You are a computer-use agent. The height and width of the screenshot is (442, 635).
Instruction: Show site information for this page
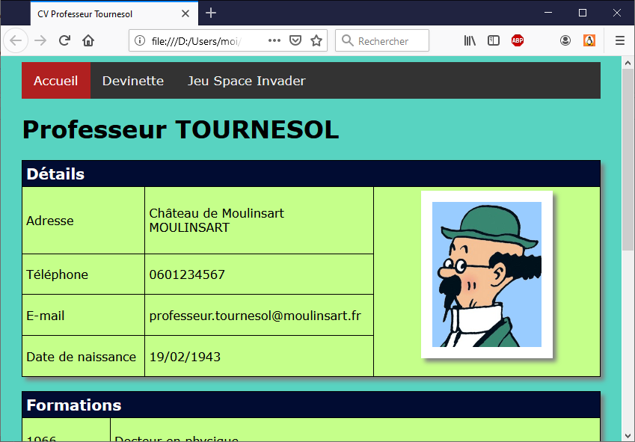tap(140, 41)
